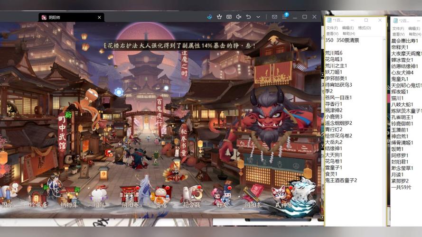The height and width of the screenshot is (237, 422).
Task: Click the undo/back arrow icon
Action: pyautogui.click(x=248, y=17)
